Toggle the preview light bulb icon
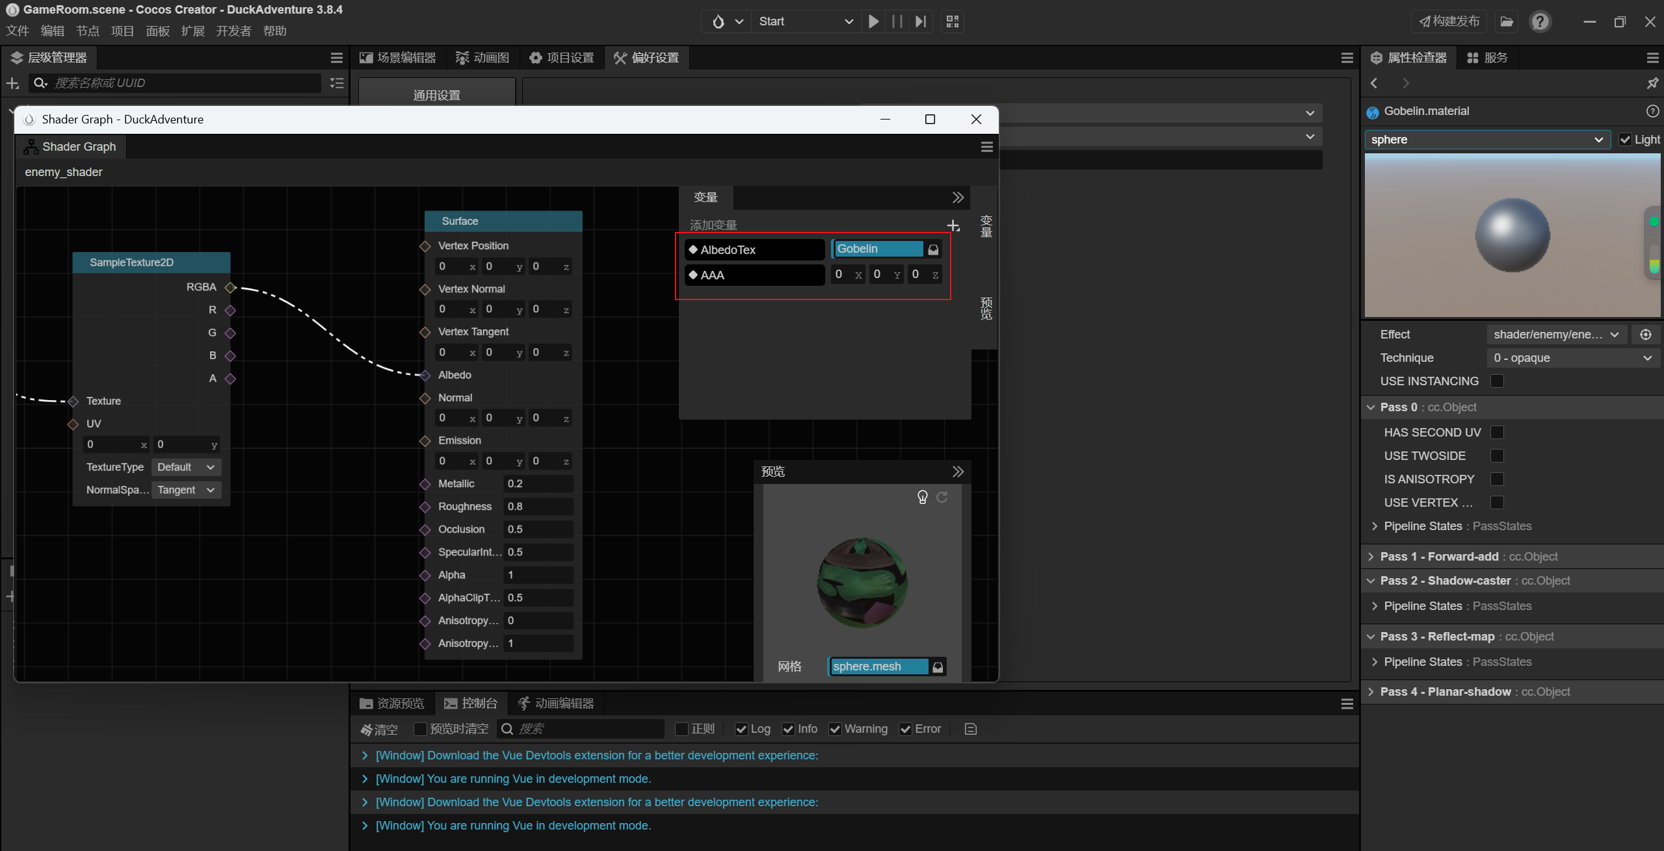Image resolution: width=1664 pixels, height=851 pixels. [x=922, y=497]
